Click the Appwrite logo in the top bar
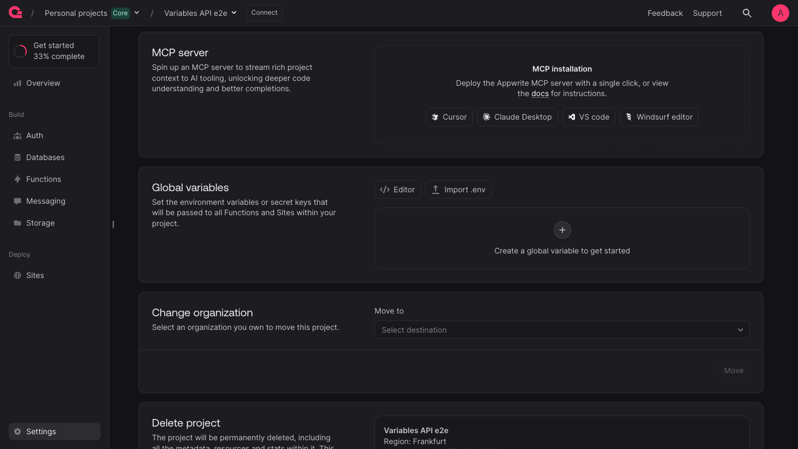This screenshot has width=798, height=449. click(x=15, y=12)
